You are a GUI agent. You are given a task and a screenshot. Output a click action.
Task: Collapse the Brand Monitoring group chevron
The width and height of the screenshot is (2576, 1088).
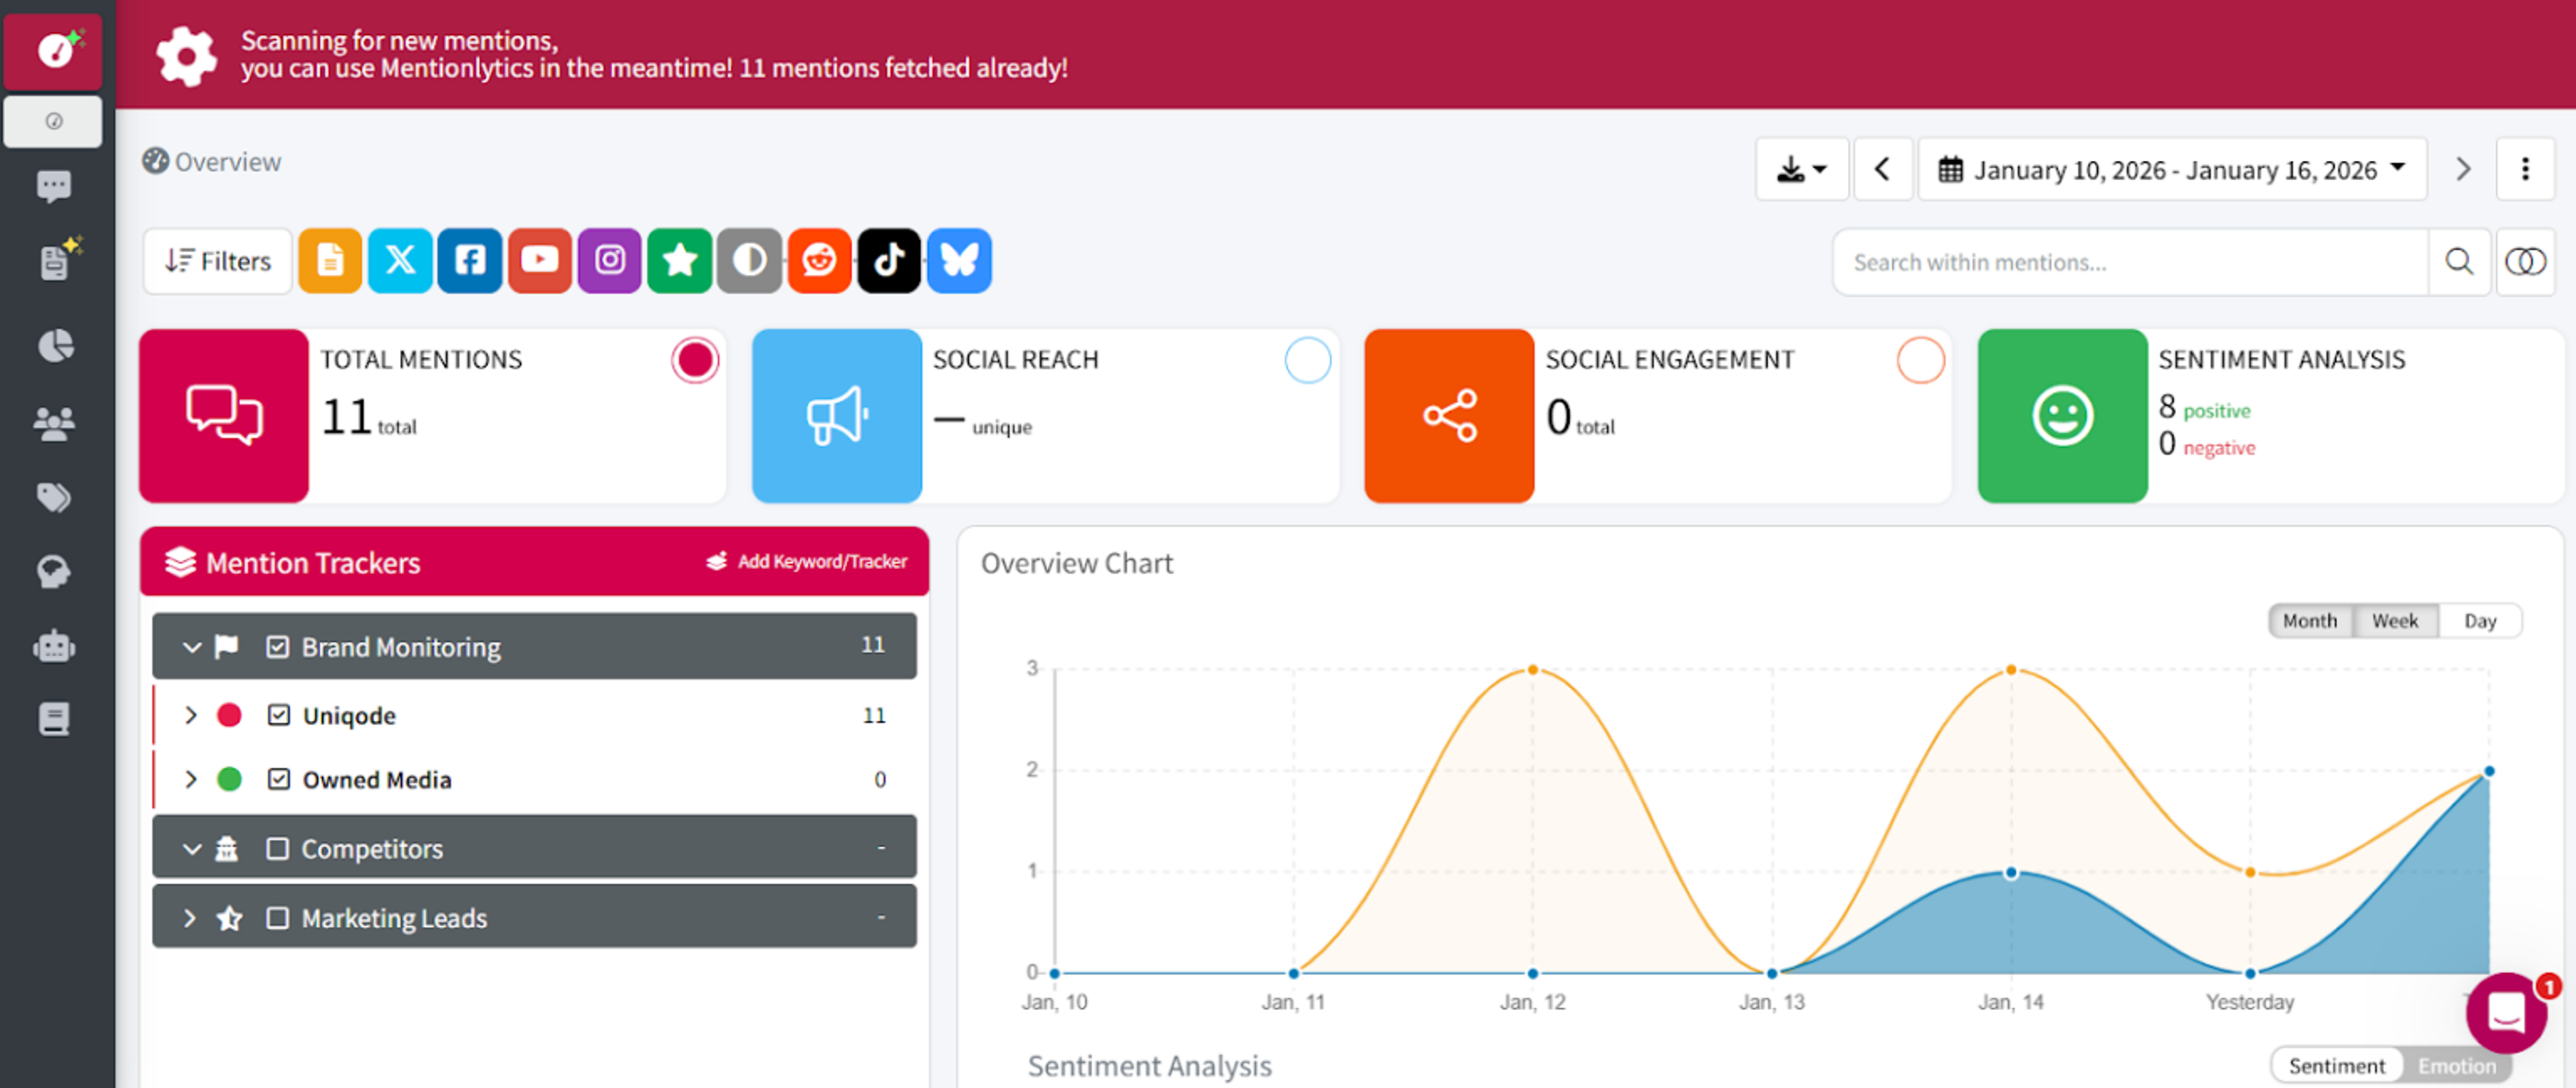click(192, 648)
